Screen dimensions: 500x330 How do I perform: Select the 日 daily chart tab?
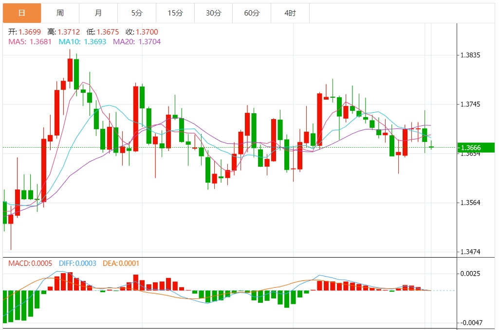coord(22,13)
